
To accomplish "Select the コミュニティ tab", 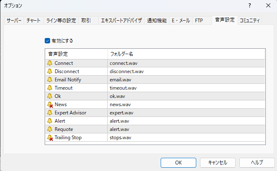I will tap(250, 20).
